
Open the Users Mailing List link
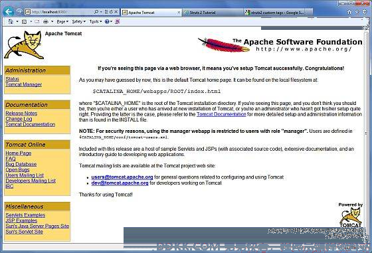(x=25, y=175)
